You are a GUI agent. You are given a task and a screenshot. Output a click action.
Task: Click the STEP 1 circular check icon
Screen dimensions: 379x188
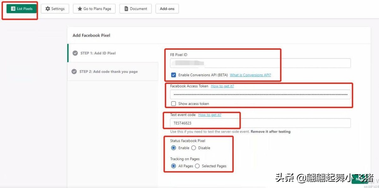coord(75,53)
